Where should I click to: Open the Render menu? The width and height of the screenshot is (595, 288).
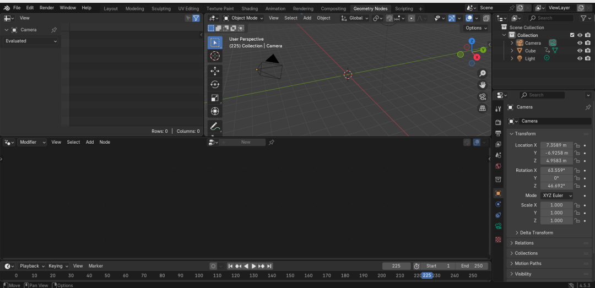(x=47, y=8)
